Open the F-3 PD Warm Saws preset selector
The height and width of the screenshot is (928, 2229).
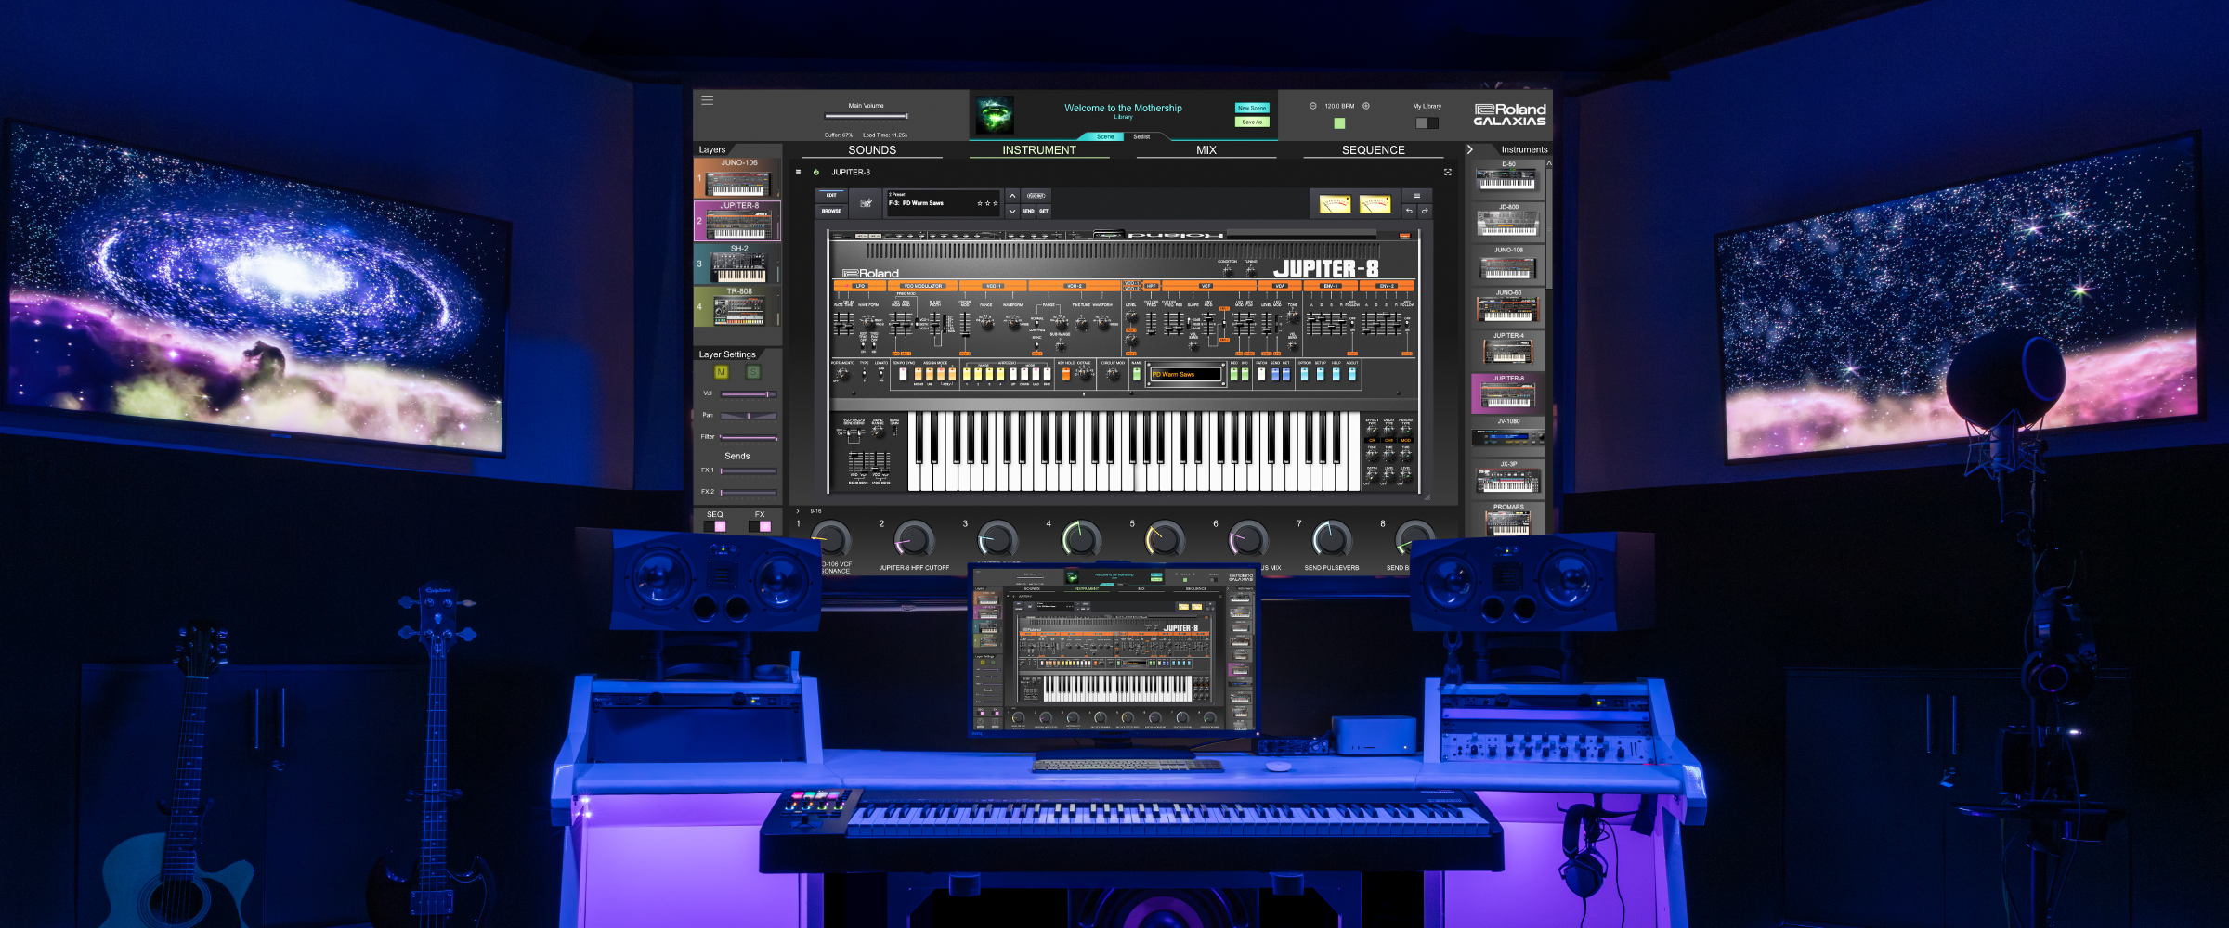tap(944, 203)
